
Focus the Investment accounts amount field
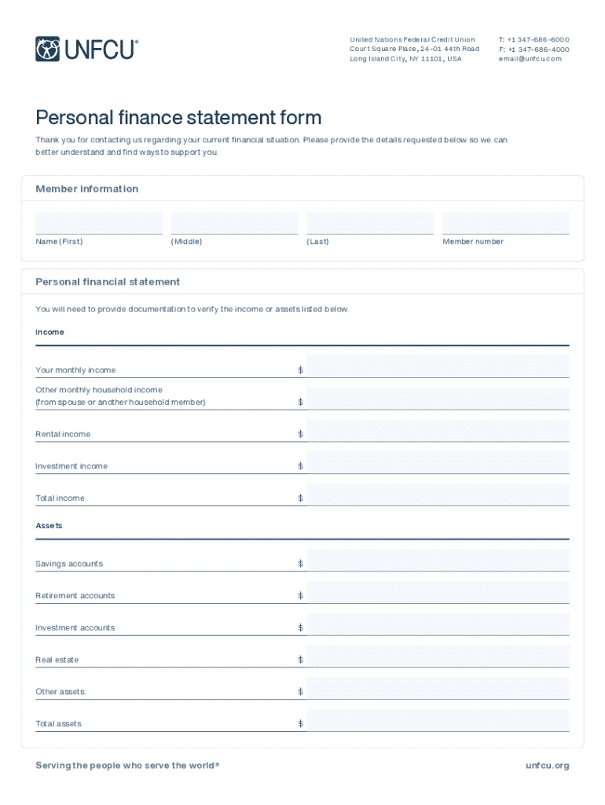[x=438, y=625]
